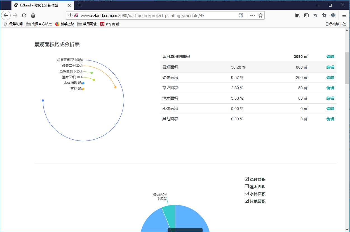Click the undo arrow toolbar icon
Screen dimensions: 350x232
[315, 15]
